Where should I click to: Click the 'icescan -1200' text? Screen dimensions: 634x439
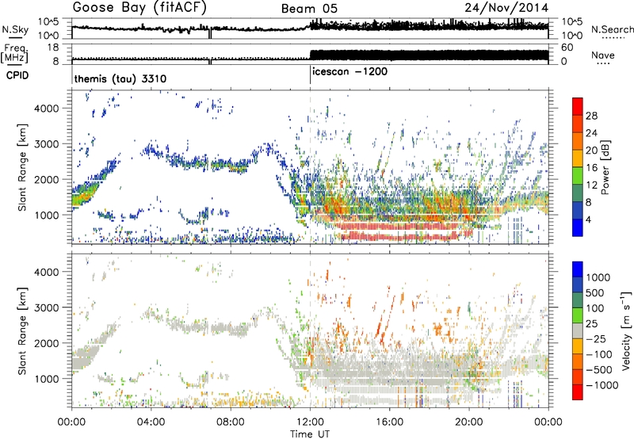(x=349, y=72)
